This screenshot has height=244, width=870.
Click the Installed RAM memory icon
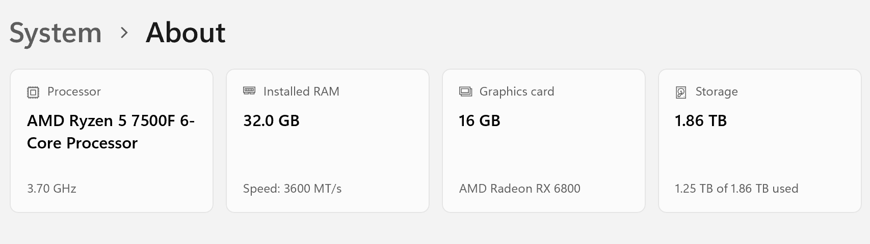pyautogui.click(x=249, y=90)
